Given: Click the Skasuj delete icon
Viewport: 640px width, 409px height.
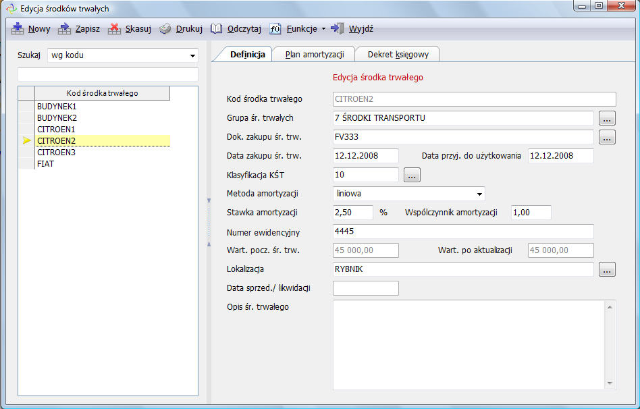Looking at the screenshot, I should pyautogui.click(x=114, y=28).
